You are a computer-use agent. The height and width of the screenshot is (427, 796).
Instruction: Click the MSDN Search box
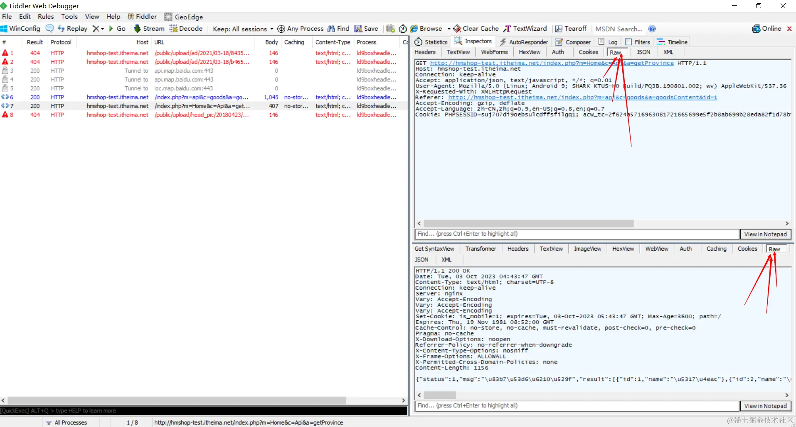click(x=619, y=29)
